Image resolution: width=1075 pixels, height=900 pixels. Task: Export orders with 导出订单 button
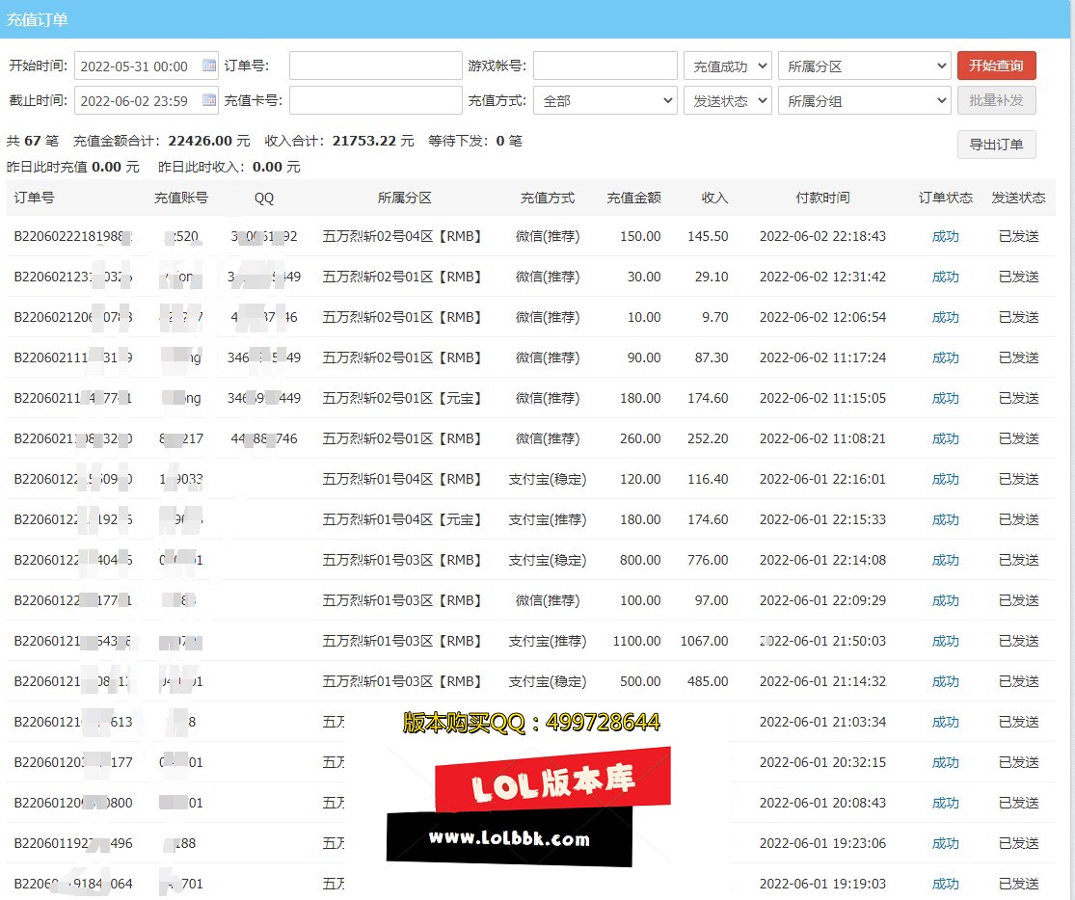(x=996, y=145)
